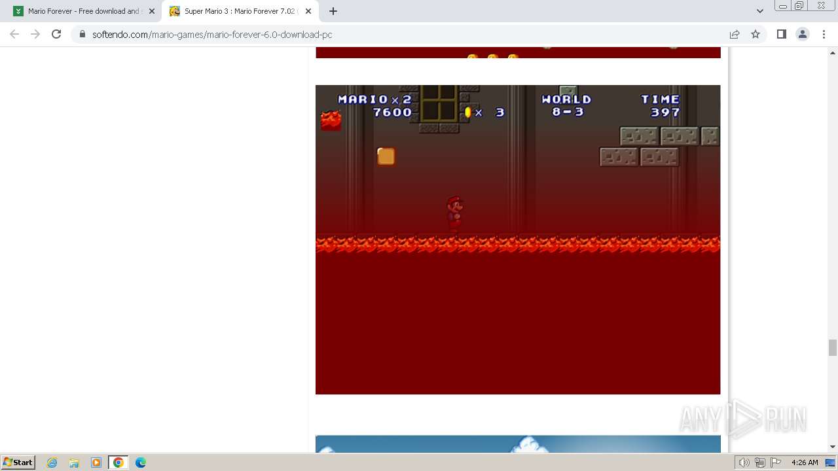The height and width of the screenshot is (471, 838).
Task: Restore down the browser window
Action: coord(799,5)
